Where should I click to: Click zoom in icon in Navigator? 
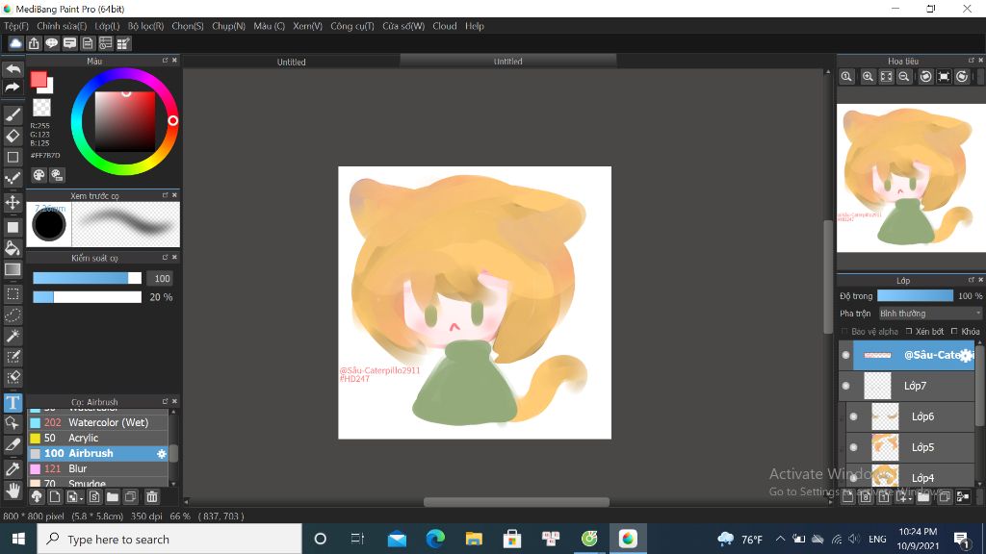tap(868, 77)
